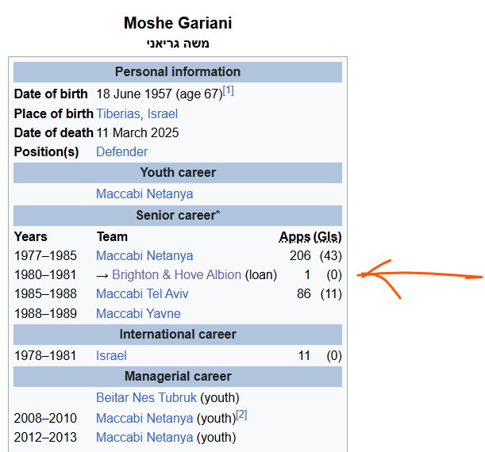The image size is (485, 452).
Task: Open the Beitar Nes Tubruk link
Action: [x=146, y=397]
